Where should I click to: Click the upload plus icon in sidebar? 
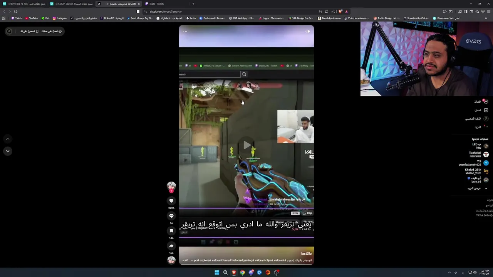486,110
